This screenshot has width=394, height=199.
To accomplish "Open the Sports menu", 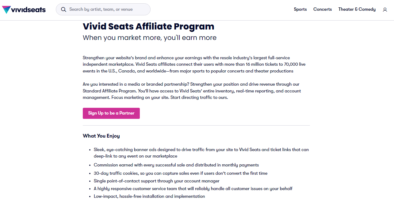I will click(300, 9).
